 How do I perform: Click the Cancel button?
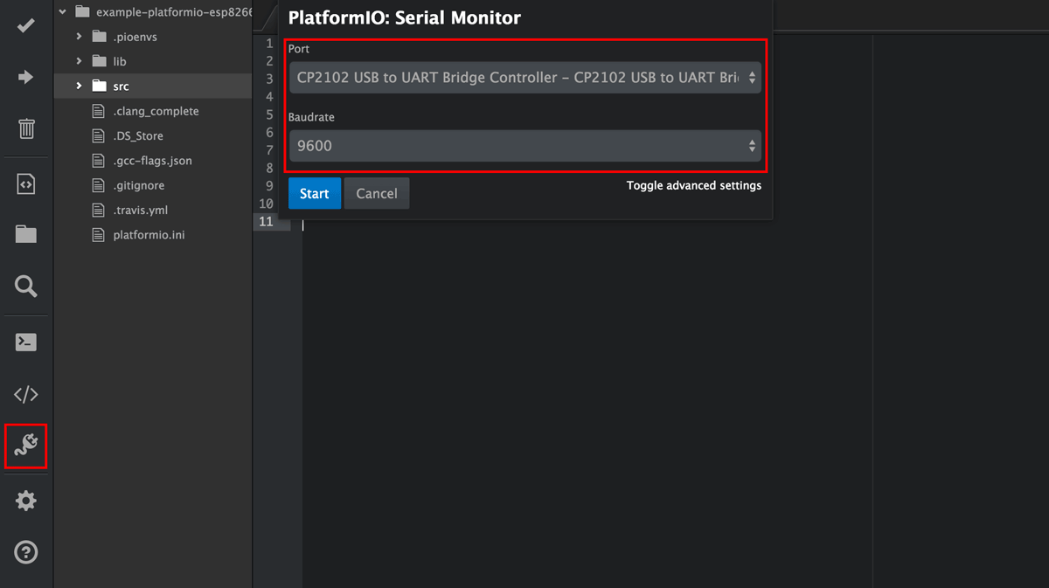pyautogui.click(x=377, y=194)
